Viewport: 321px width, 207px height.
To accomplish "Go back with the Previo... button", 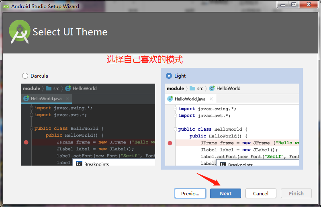I will [x=190, y=193].
